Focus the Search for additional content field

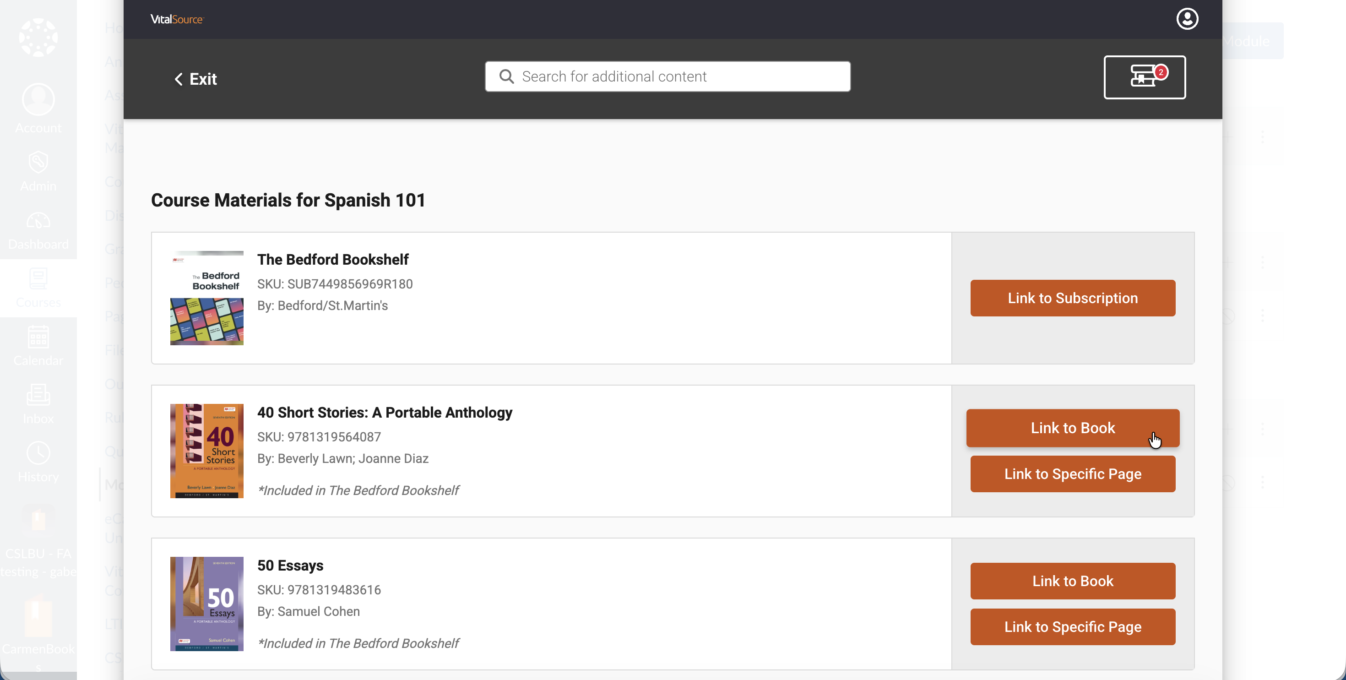click(667, 77)
